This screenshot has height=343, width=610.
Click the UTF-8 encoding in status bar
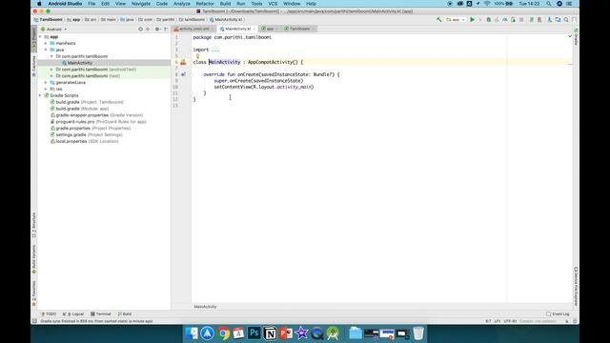pos(510,321)
